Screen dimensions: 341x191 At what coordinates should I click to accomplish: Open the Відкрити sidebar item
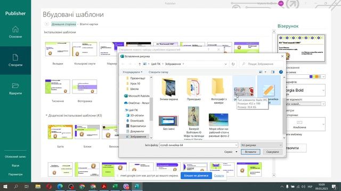coord(15,89)
